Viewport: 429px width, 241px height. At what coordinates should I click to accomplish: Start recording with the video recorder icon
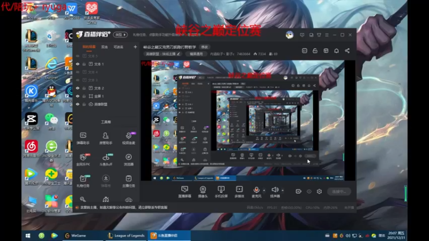(x=298, y=191)
